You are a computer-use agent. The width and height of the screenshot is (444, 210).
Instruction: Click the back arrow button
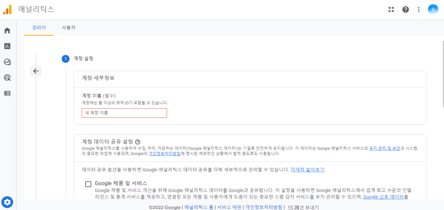(x=36, y=71)
